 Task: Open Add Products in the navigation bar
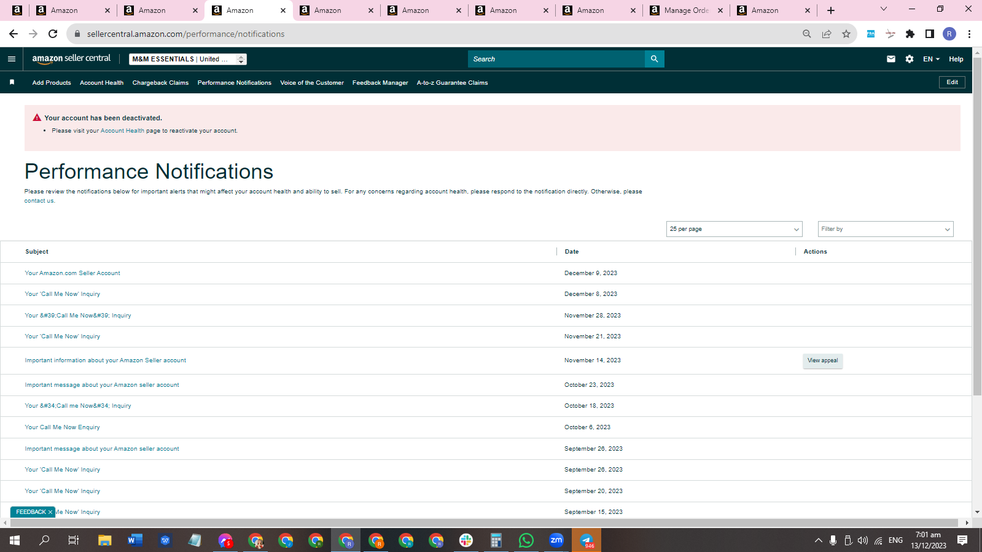click(52, 83)
